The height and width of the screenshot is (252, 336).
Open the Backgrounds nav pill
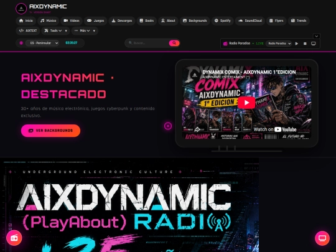(x=195, y=21)
